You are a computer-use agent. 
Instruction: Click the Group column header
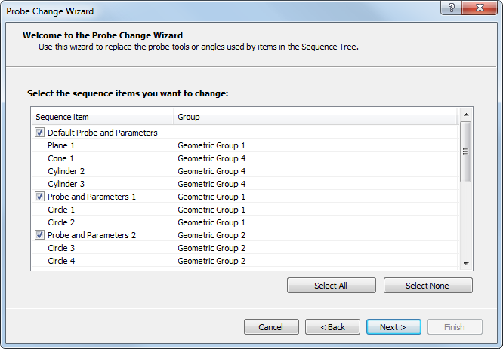click(x=316, y=117)
